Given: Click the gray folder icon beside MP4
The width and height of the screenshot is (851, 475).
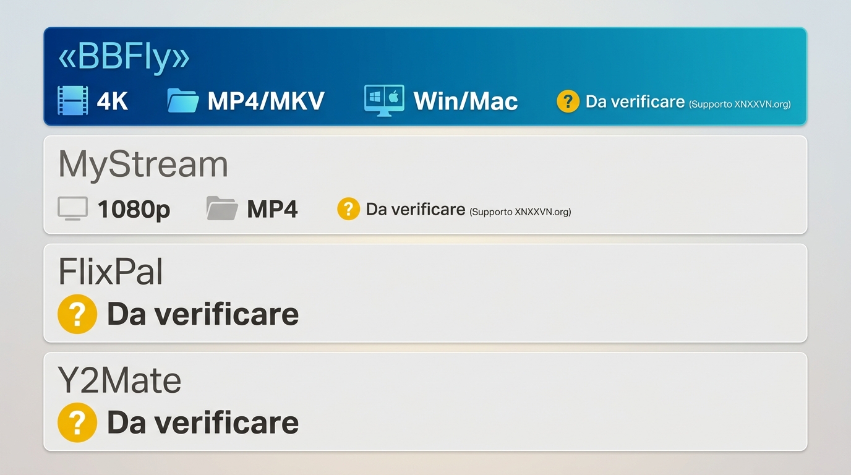Looking at the screenshot, I should pyautogui.click(x=222, y=208).
